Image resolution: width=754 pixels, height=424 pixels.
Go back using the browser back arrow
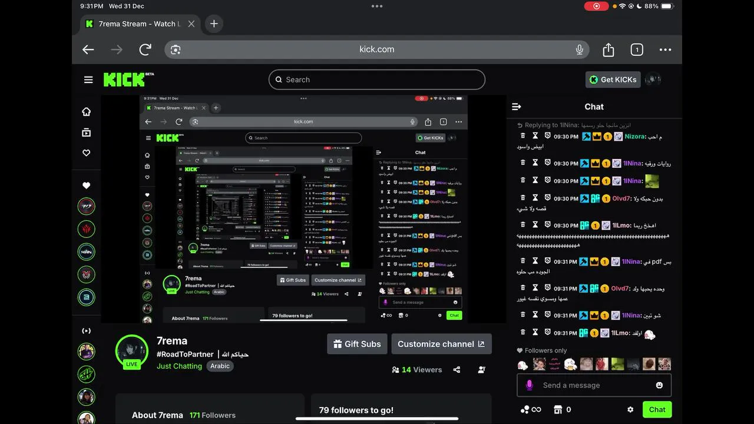tap(88, 49)
